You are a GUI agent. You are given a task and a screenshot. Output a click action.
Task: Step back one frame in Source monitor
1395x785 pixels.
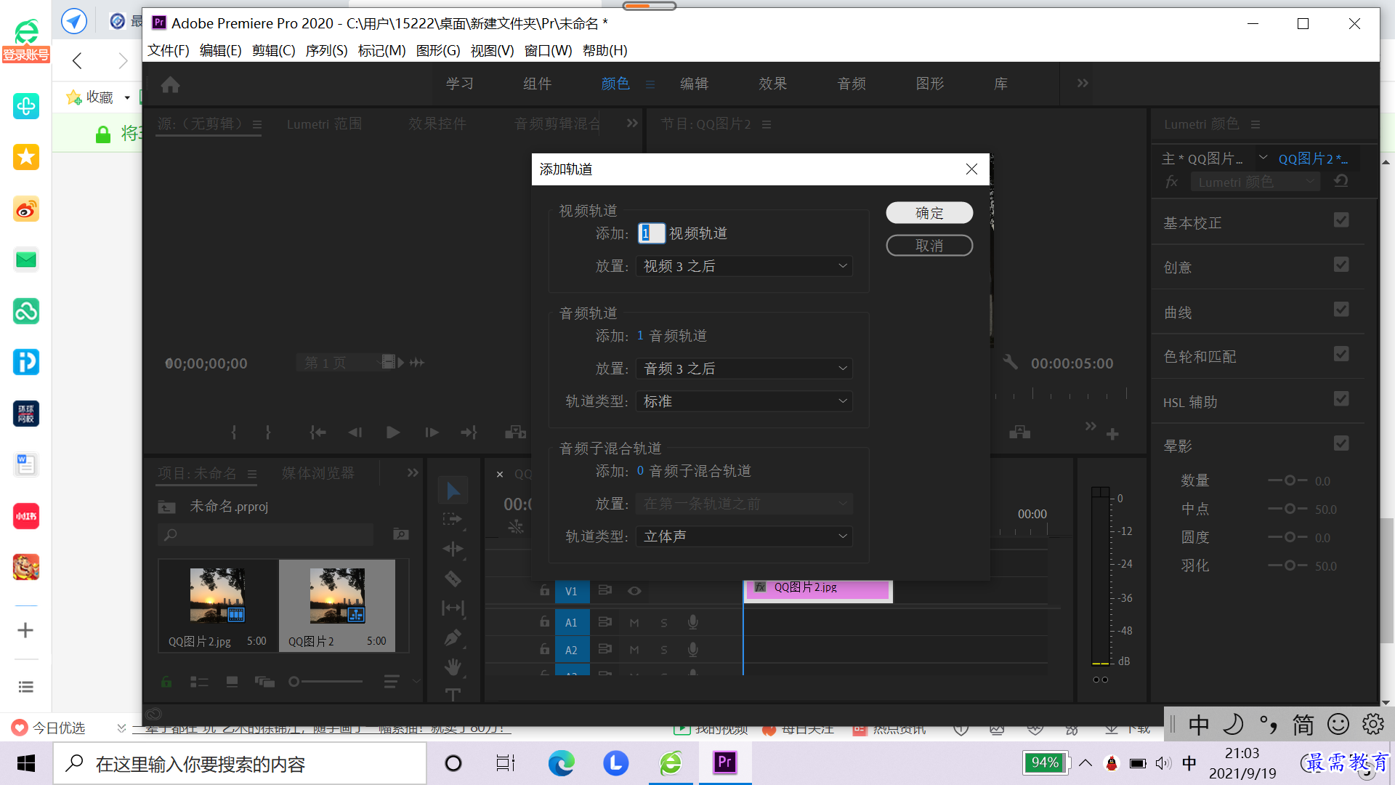pos(355,432)
